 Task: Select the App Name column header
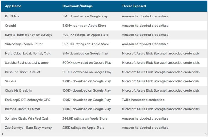13,6
